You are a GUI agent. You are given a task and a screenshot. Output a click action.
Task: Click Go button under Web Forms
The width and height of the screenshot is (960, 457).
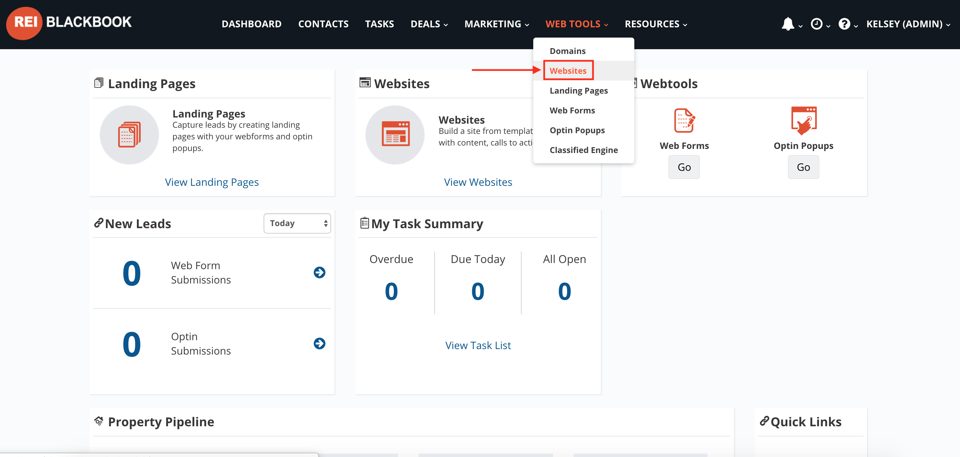(x=684, y=167)
